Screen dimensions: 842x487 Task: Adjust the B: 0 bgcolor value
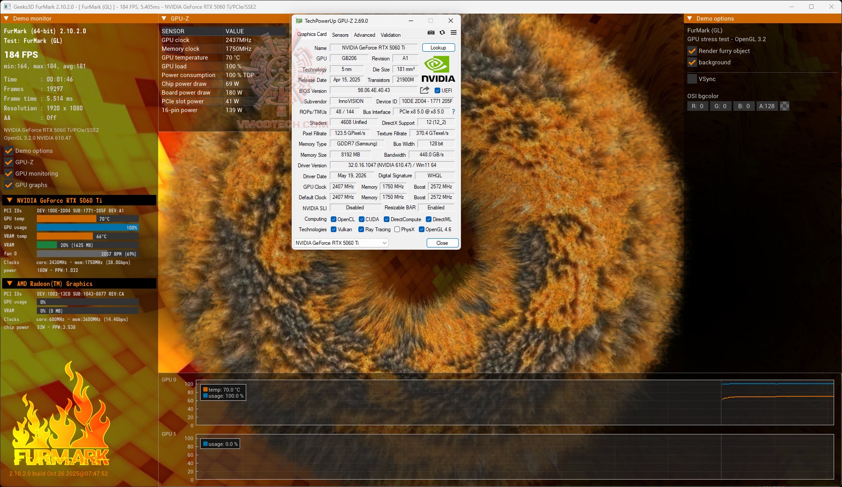tap(744, 106)
